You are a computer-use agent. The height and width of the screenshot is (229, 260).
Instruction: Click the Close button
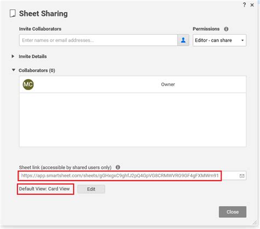tap(233, 212)
